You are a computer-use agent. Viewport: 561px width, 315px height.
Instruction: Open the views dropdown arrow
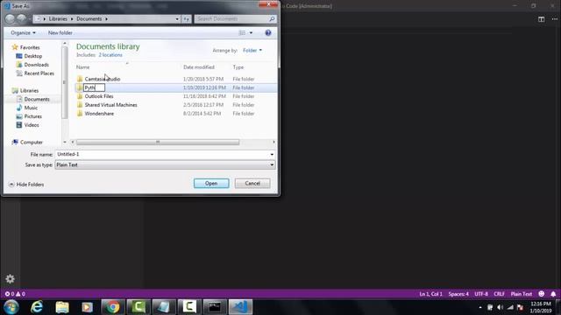click(x=251, y=33)
